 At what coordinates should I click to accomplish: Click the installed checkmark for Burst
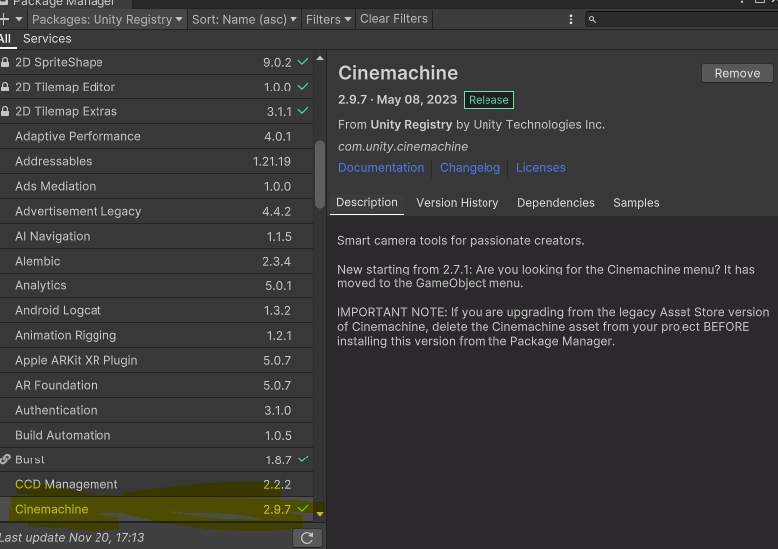pos(303,459)
